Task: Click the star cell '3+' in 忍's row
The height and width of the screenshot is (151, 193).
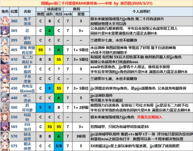Action: coord(81,31)
